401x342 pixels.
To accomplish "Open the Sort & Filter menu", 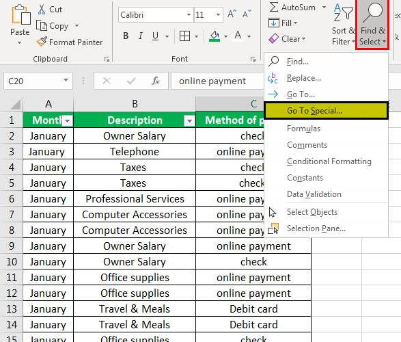I will pyautogui.click(x=344, y=25).
